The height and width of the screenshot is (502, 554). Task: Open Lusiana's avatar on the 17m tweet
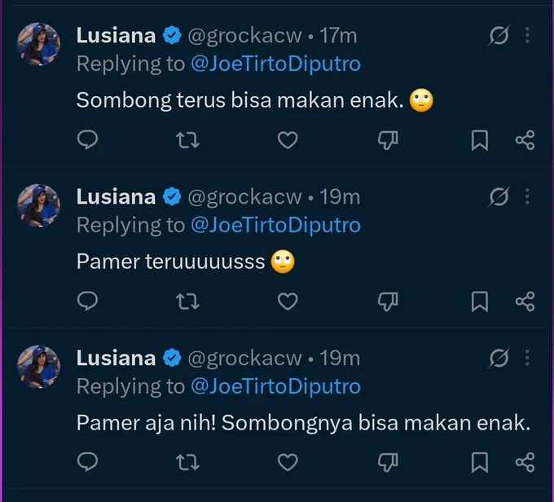click(38, 45)
